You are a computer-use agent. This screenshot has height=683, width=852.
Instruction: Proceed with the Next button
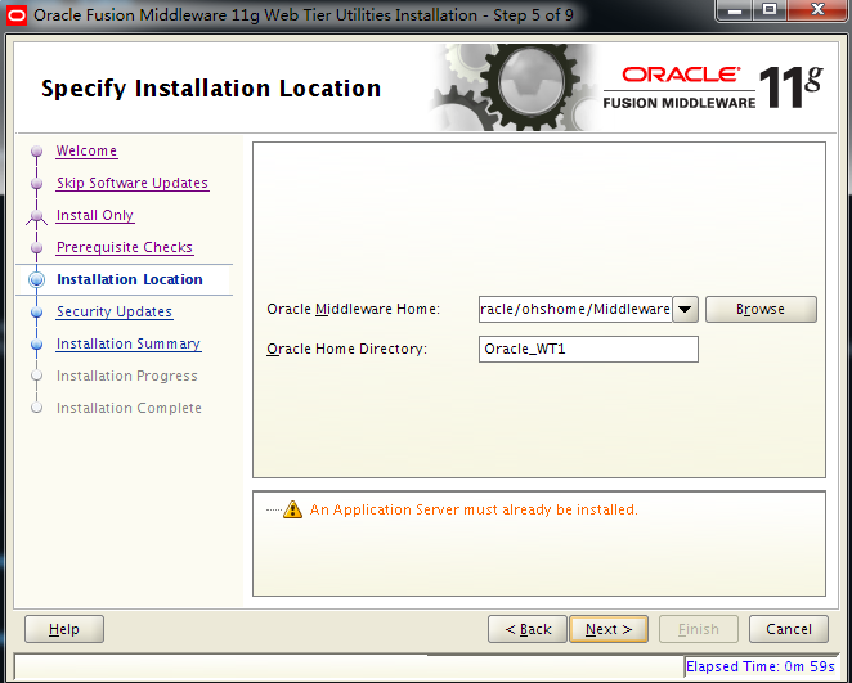609,629
